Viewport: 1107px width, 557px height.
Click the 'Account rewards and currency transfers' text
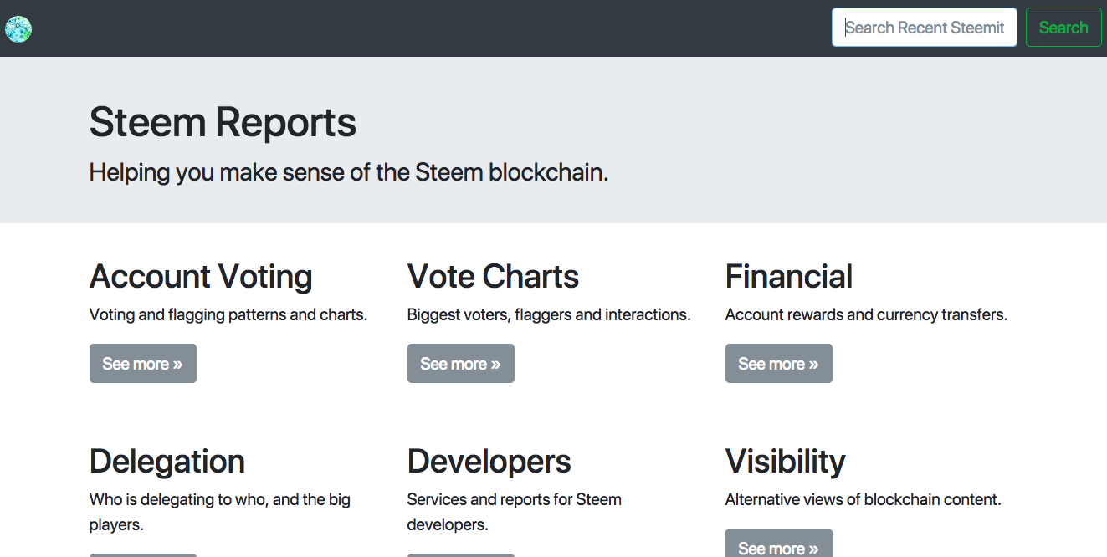(x=866, y=315)
